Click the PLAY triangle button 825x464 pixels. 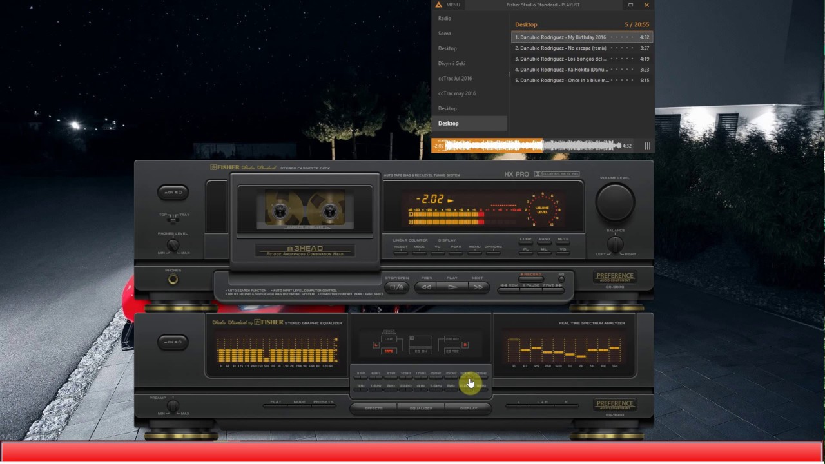[x=452, y=287]
